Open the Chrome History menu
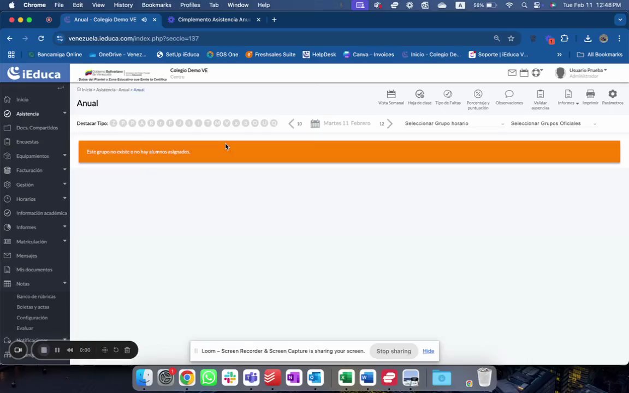 tap(123, 5)
